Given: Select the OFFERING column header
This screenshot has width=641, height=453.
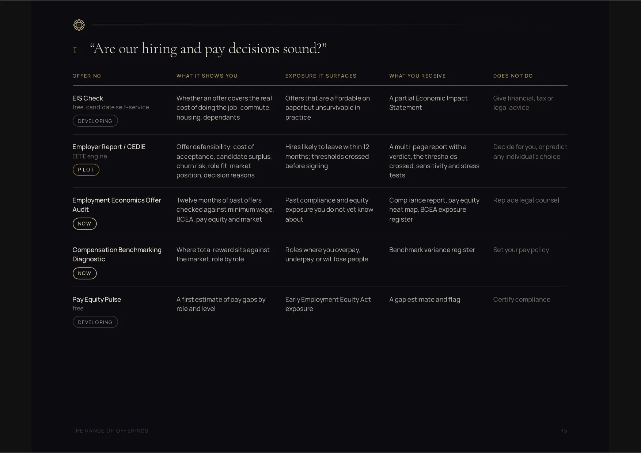Looking at the screenshot, I should tap(87, 76).
